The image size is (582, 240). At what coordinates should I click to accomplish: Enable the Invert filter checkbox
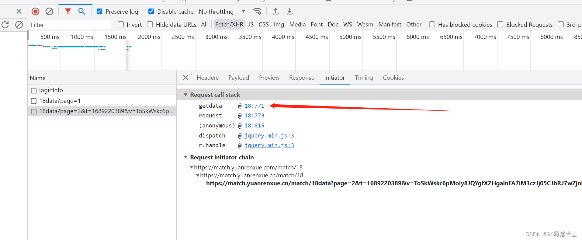(x=121, y=24)
